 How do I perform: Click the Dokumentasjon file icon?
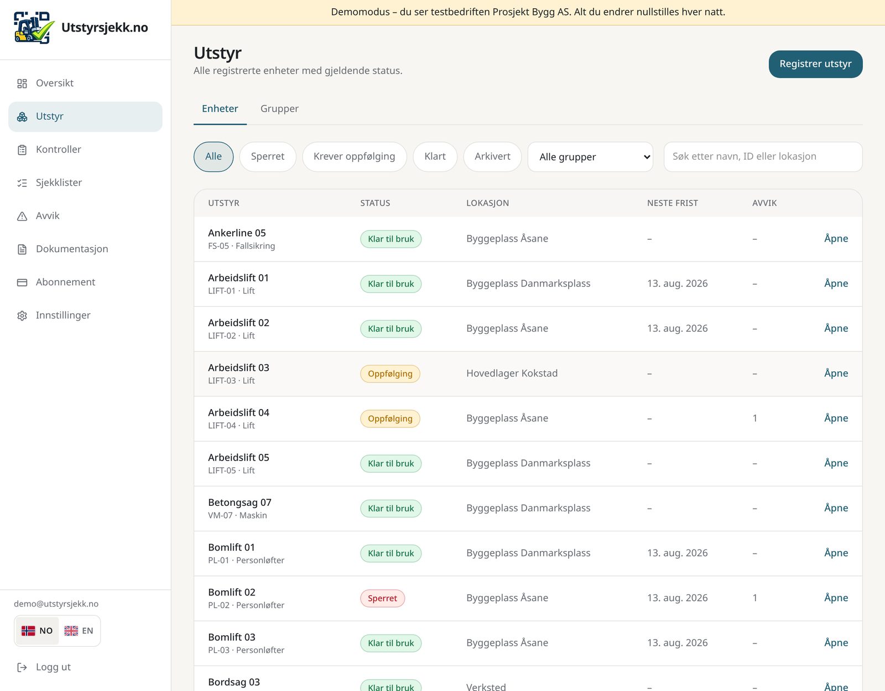[x=22, y=249]
